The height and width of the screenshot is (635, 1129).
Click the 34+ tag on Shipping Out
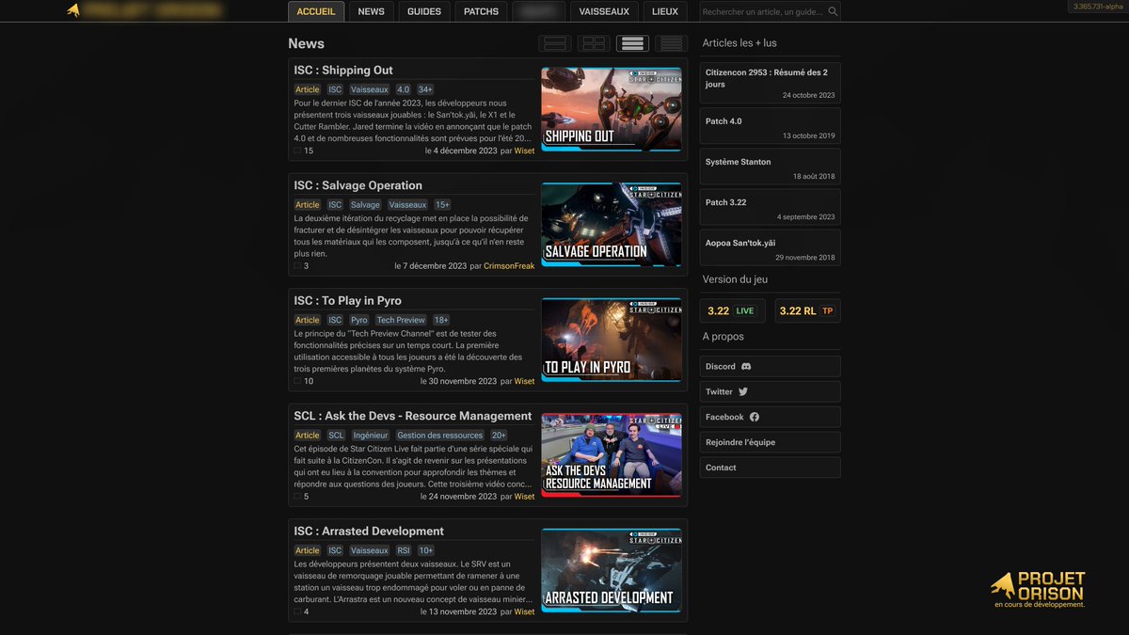[425, 89]
